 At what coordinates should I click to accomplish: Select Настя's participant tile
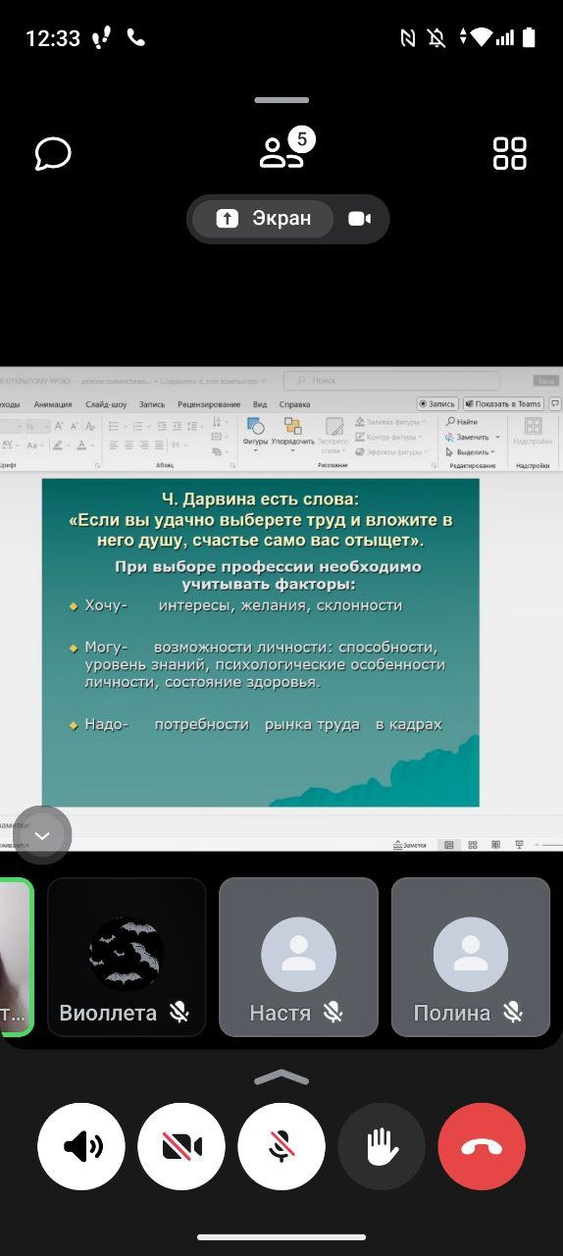click(x=298, y=957)
